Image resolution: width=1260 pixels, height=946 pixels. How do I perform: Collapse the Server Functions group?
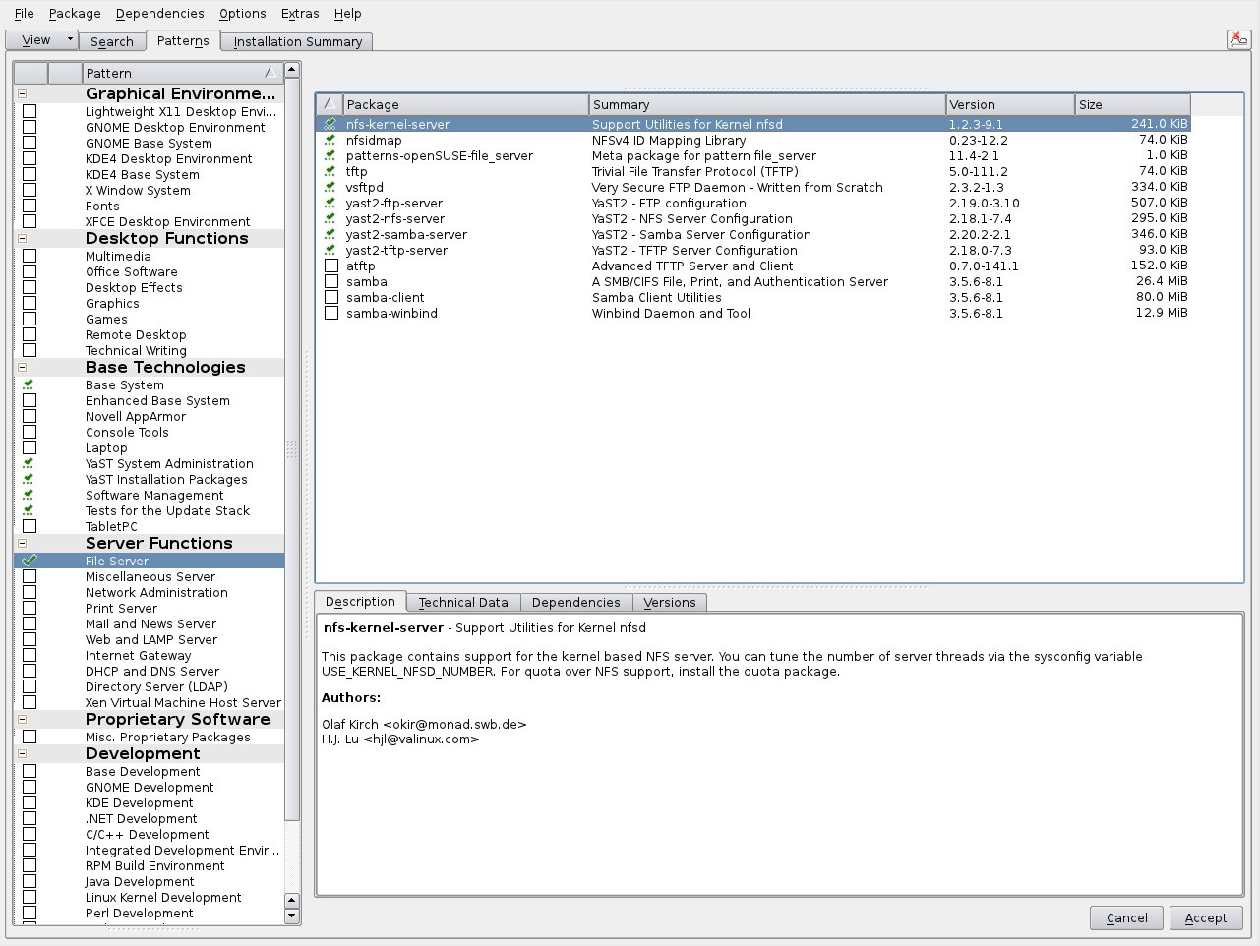(22, 544)
